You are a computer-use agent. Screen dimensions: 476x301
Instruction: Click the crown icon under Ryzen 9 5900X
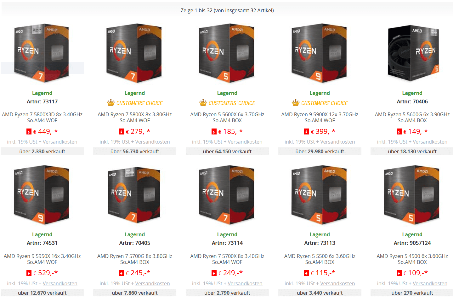pos(296,103)
